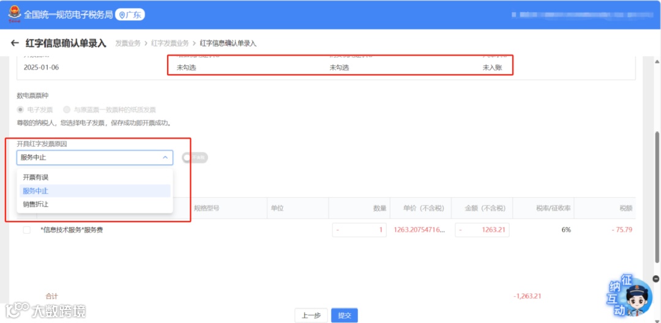This screenshot has height=323, width=661.
Task: Open the 广东 region selector
Action: point(130,15)
